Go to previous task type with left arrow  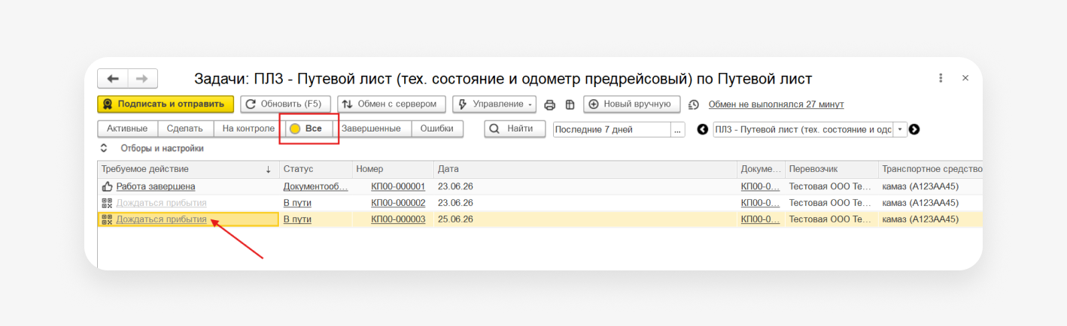[703, 129]
